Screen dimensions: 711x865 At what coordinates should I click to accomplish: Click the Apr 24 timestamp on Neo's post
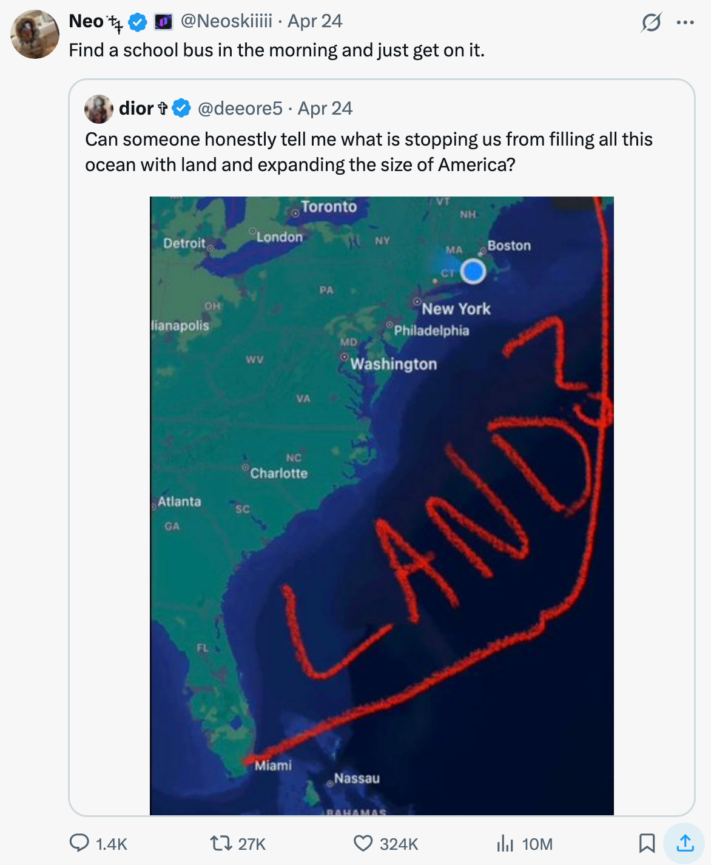315,21
